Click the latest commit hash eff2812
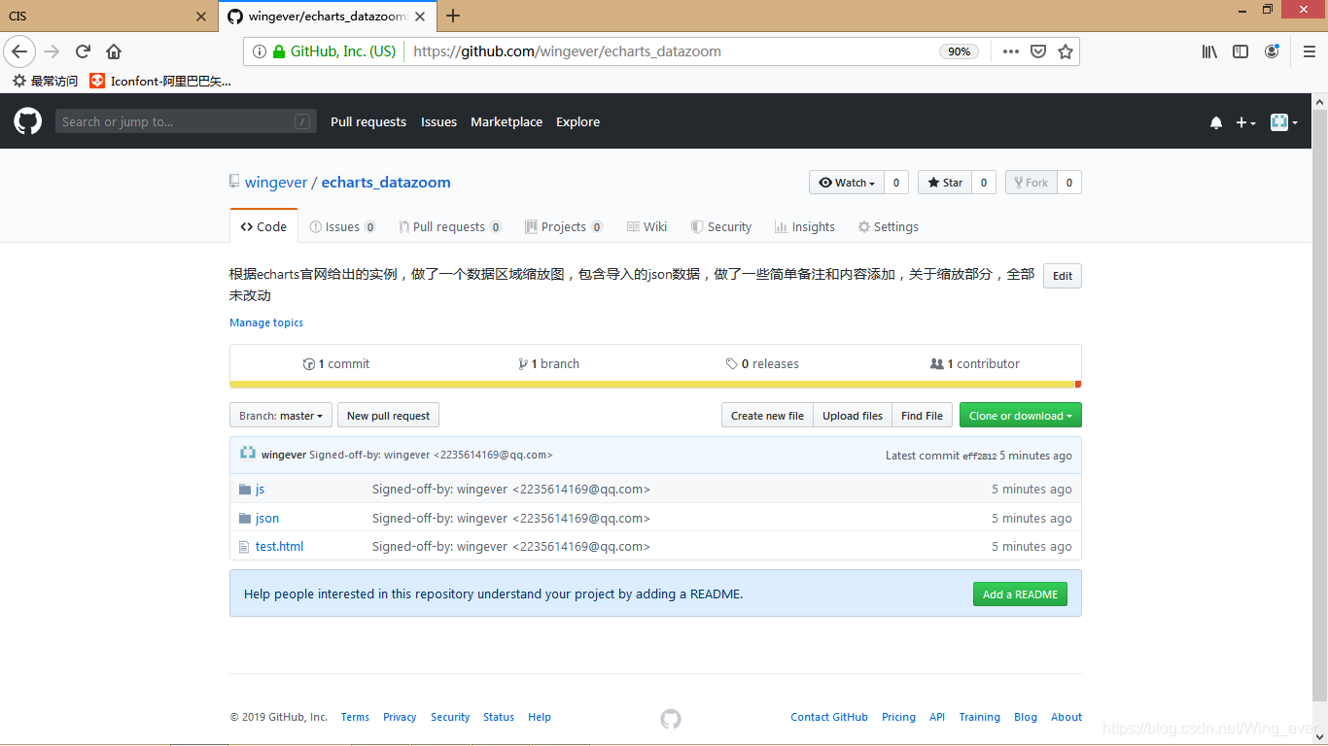 [x=979, y=457]
